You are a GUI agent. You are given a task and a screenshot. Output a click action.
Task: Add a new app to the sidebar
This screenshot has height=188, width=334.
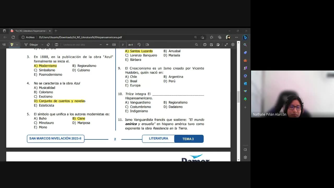tap(245, 107)
